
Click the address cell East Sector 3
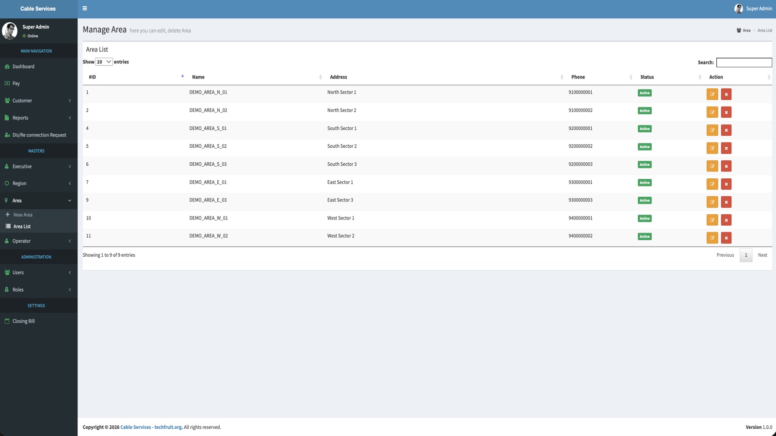(340, 200)
